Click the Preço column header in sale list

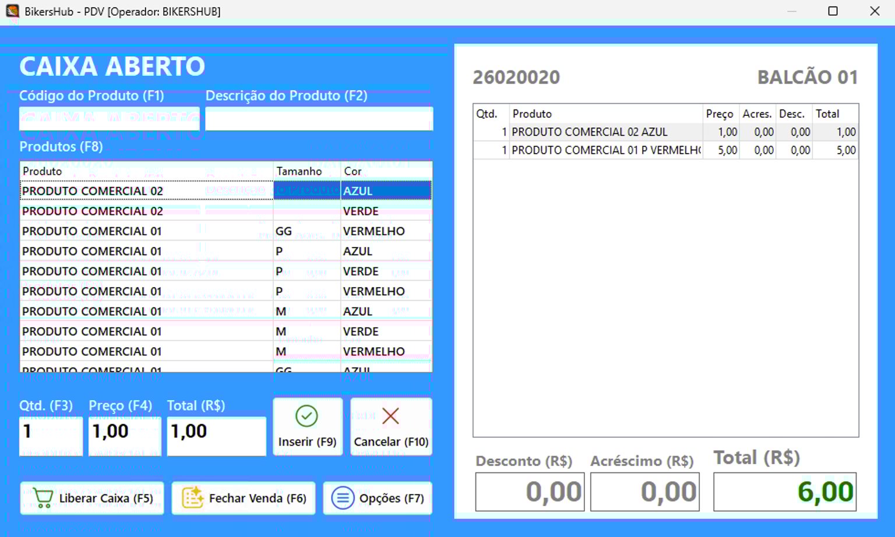point(720,114)
